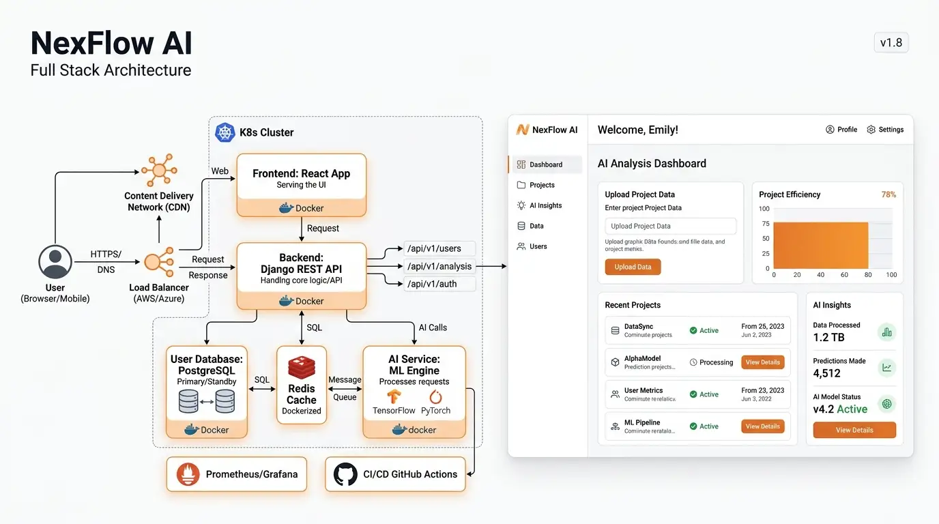939x524 pixels.
Task: Click the Processing status on AlphaModel row
Action: tap(711, 362)
